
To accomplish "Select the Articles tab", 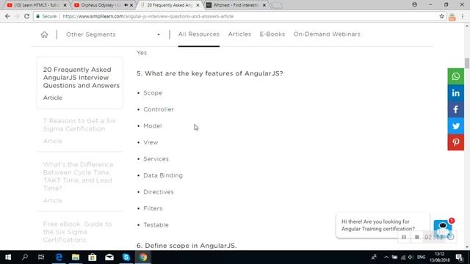I will 239,34.
